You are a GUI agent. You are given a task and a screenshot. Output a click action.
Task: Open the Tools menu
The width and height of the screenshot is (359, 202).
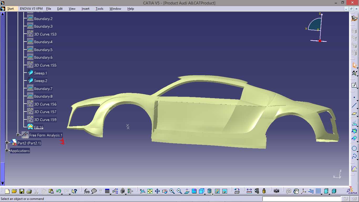coord(99,9)
